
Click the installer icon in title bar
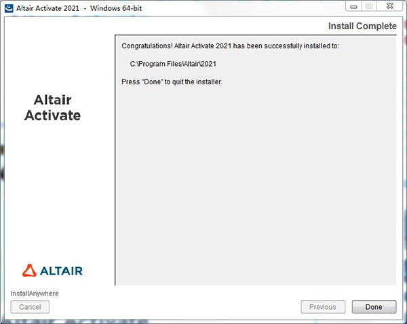(x=9, y=8)
